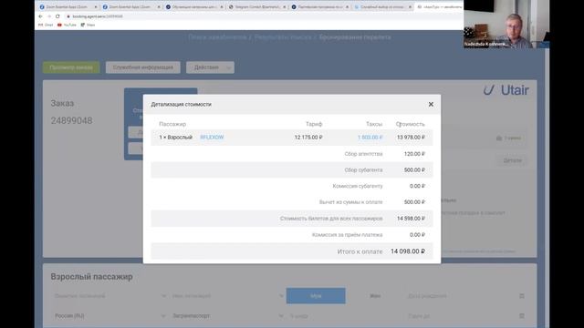Click the green order view button
Viewport: 584px width, 328px height.
pyautogui.click(x=71, y=67)
